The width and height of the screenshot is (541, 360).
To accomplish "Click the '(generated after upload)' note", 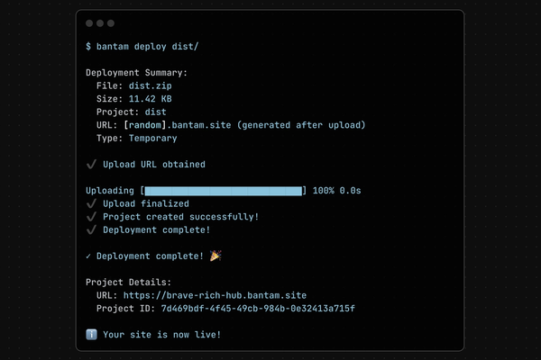I will [x=301, y=125].
